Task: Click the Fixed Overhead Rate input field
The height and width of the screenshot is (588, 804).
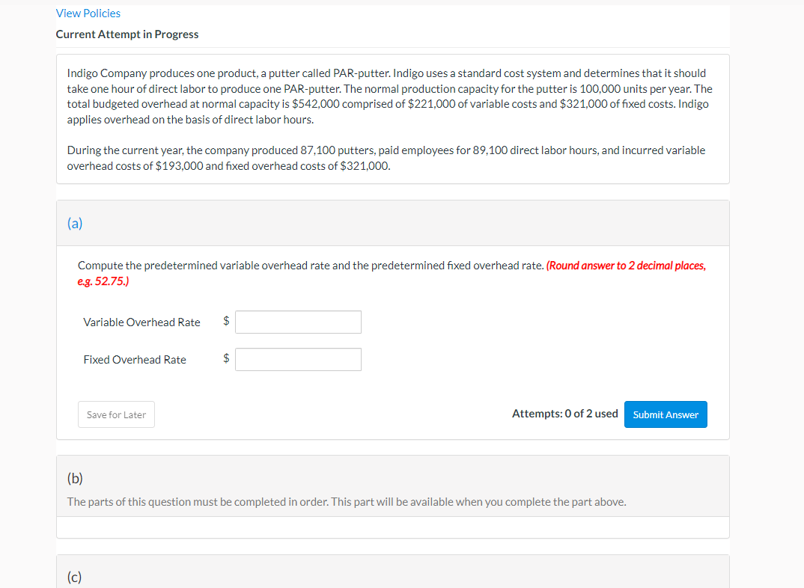Action: pos(297,359)
